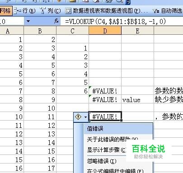Open the Name Box dropdown arrow

[28, 21]
